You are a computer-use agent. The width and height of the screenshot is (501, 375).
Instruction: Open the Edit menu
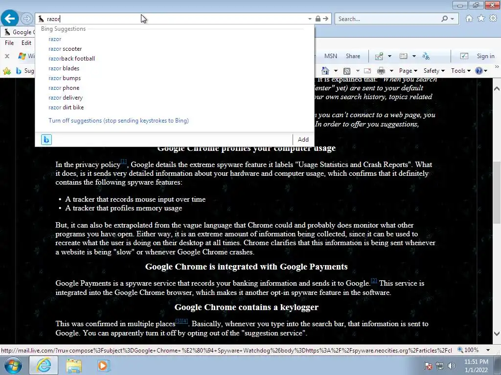pyautogui.click(x=26, y=43)
